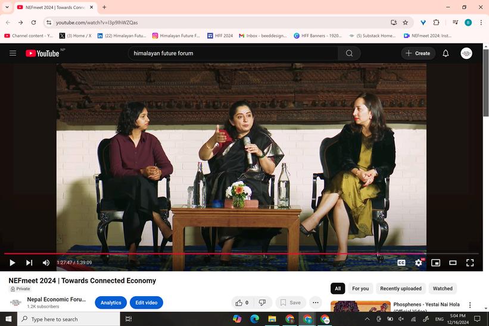Image resolution: width=489 pixels, height=326 pixels.
Task: Mute the video volume
Action: tap(46, 262)
